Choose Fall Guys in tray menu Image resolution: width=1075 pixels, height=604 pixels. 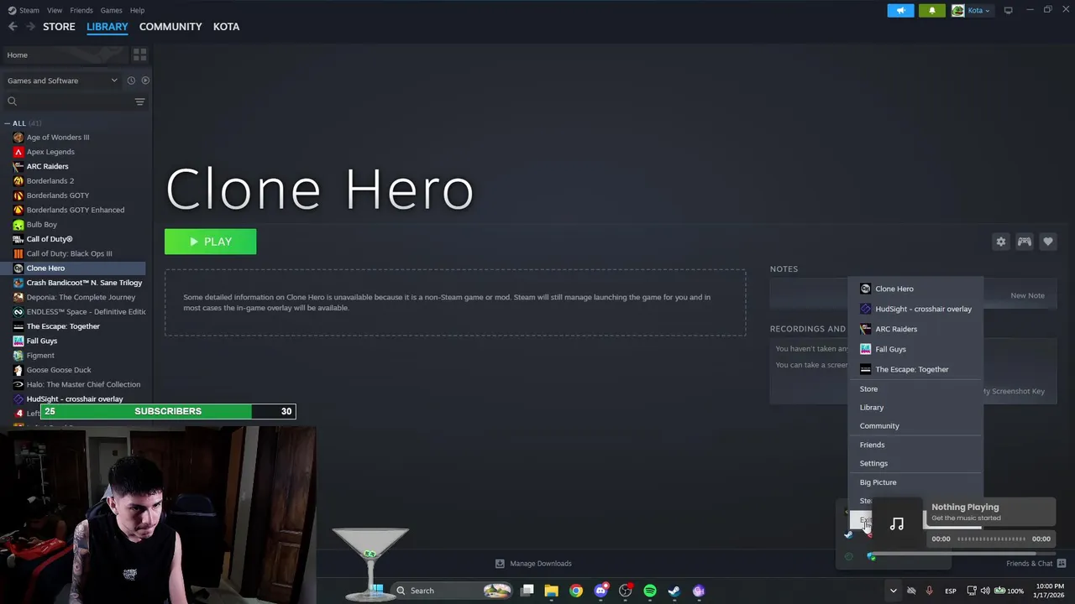915,349
